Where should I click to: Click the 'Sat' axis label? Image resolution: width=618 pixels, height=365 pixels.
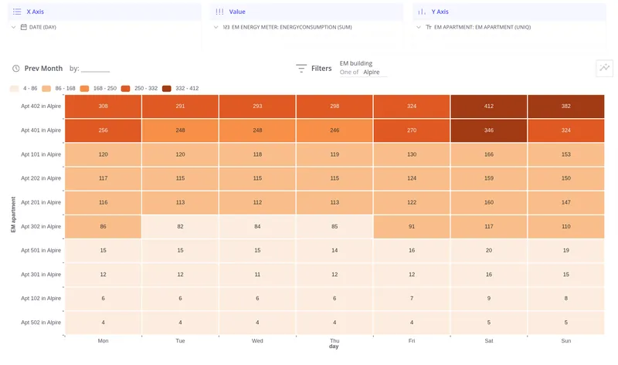(x=489, y=341)
